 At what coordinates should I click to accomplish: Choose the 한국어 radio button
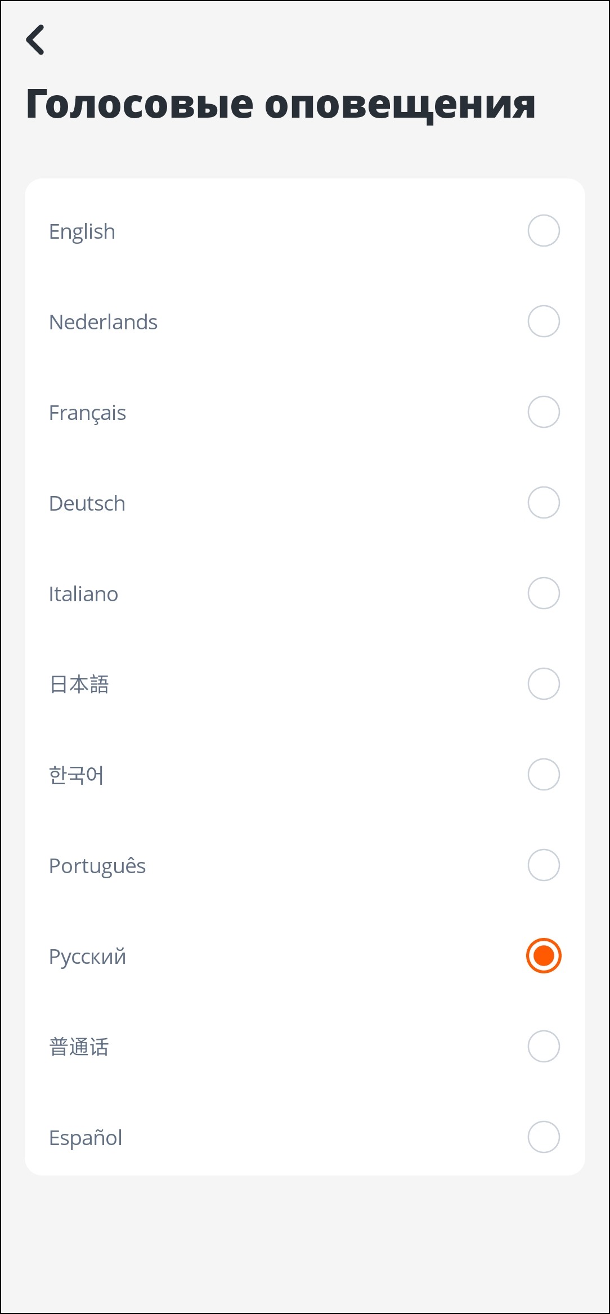[543, 775]
